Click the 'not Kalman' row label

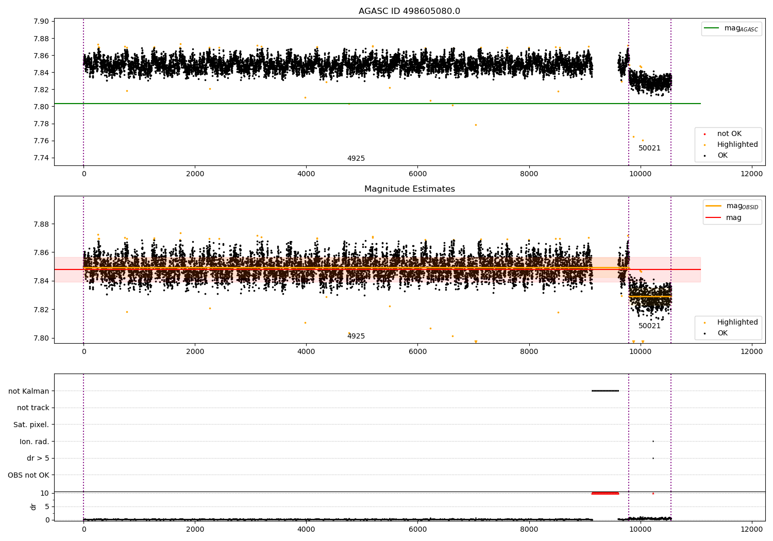pyautogui.click(x=29, y=391)
